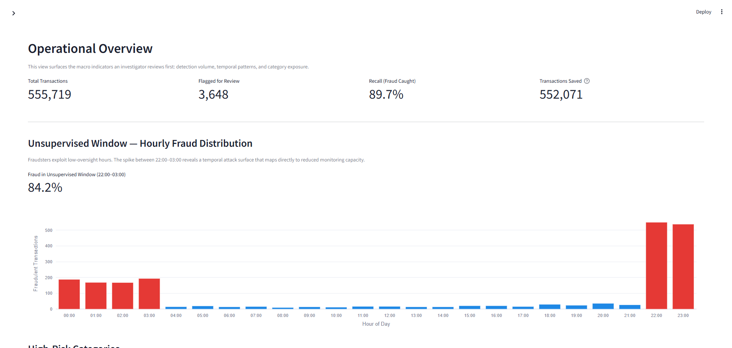Click the red 00:00 bar
This screenshot has height=348, width=732.
(x=69, y=294)
